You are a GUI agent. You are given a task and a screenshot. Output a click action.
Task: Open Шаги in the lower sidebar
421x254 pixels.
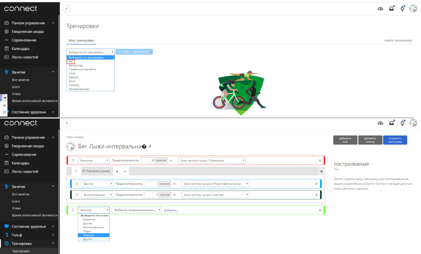pyautogui.click(x=16, y=201)
